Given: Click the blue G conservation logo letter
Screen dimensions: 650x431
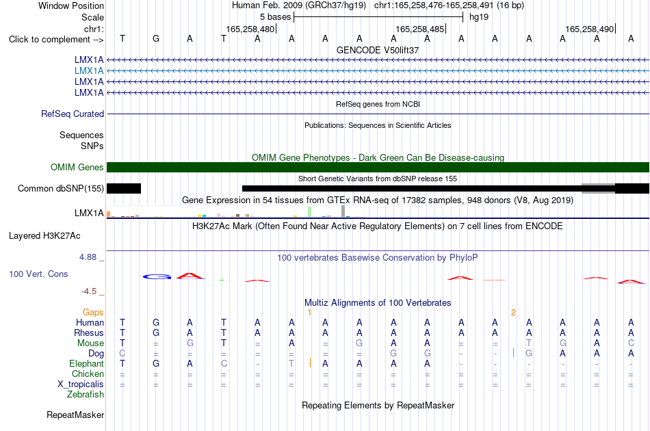Looking at the screenshot, I should pos(157,277).
